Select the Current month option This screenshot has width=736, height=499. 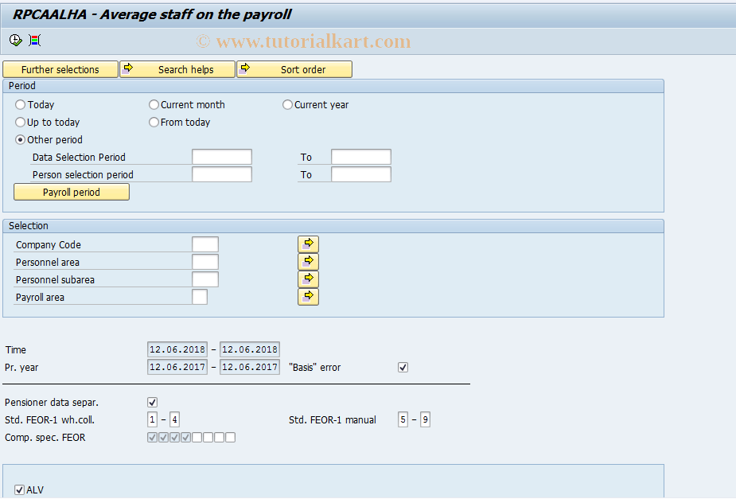pyautogui.click(x=152, y=104)
